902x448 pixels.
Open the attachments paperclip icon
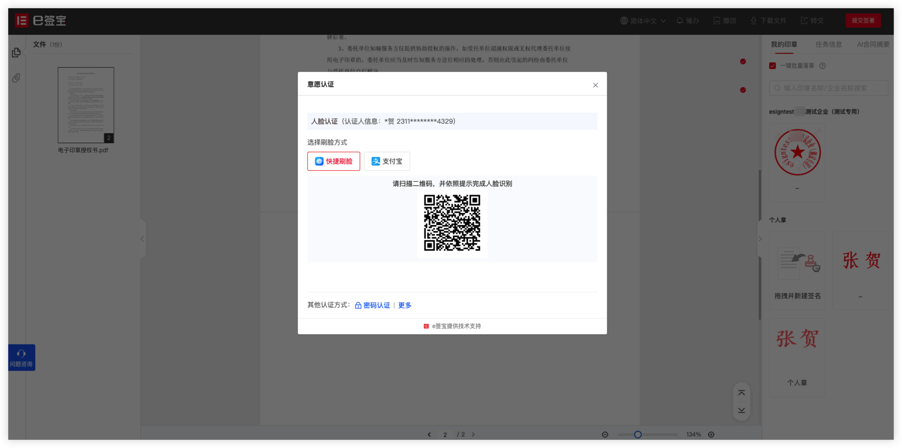pos(16,78)
